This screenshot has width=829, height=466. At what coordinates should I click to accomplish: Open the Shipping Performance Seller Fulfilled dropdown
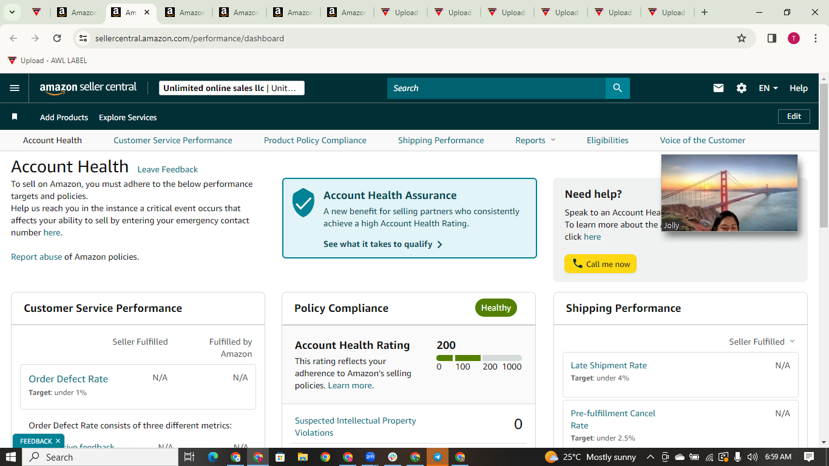tap(762, 342)
